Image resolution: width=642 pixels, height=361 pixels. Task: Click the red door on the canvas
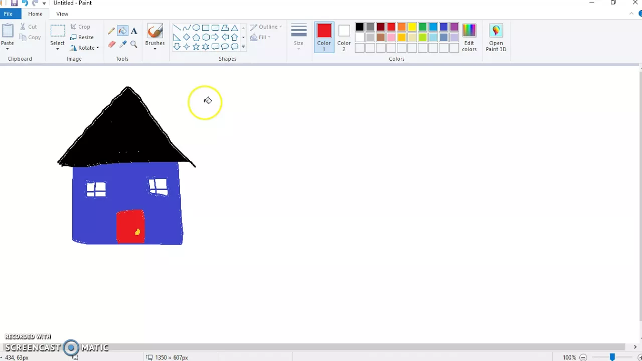130,227
